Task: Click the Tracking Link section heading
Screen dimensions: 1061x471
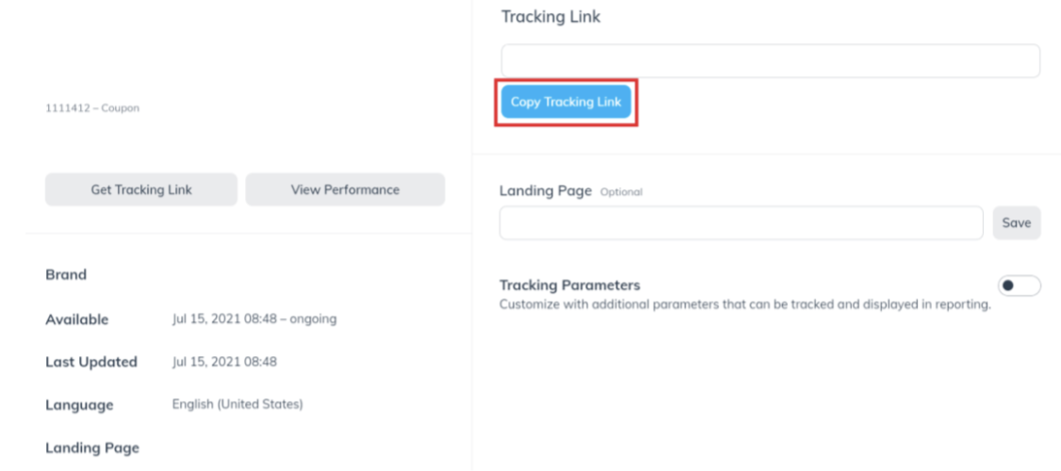Action: [x=550, y=17]
